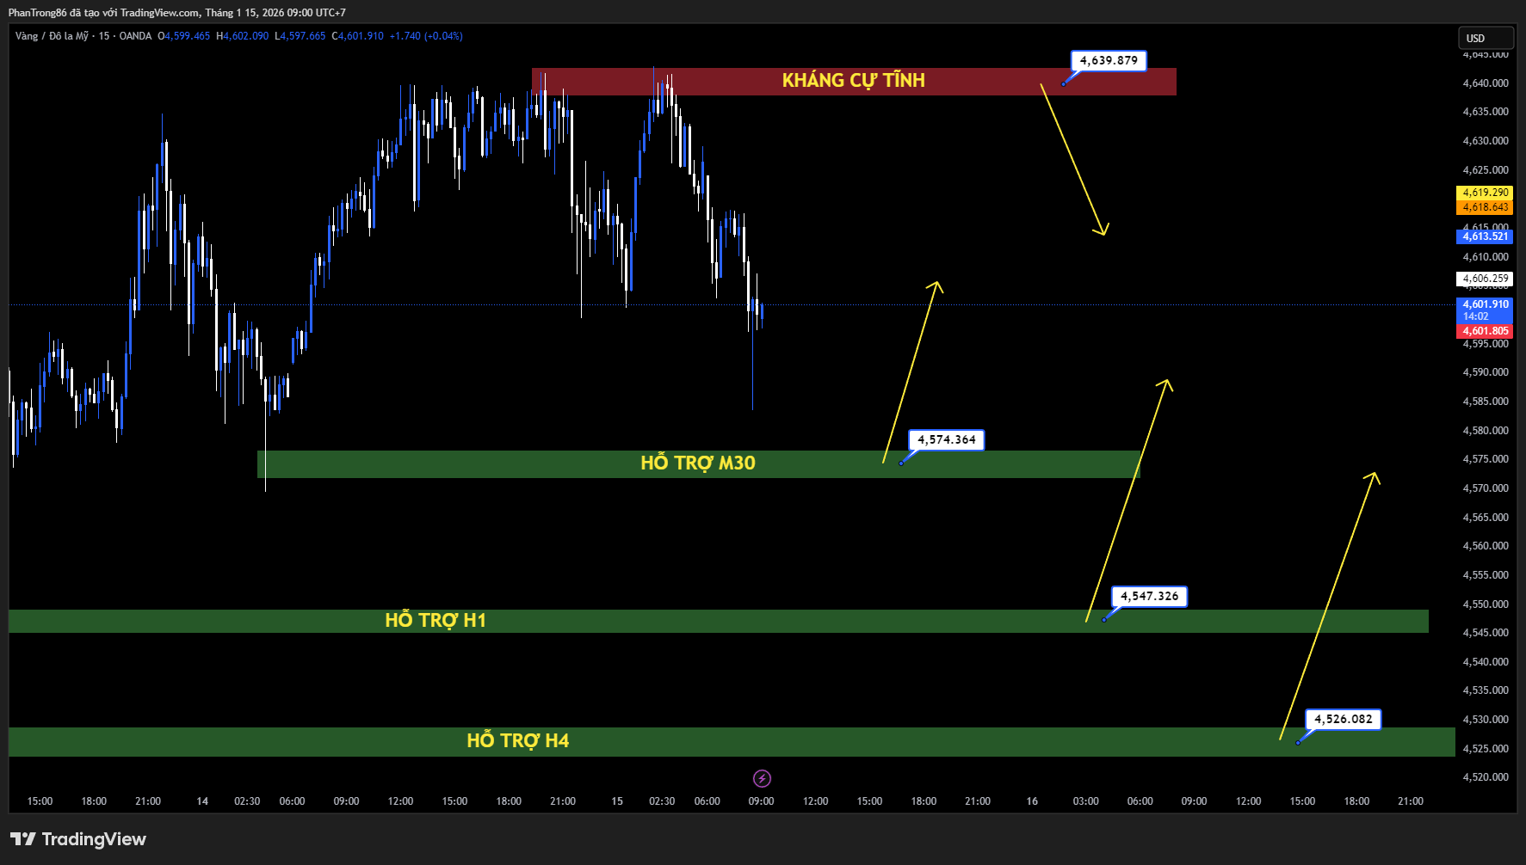Click the red 4,601.805 price label
Viewport: 1526px width, 865px height.
click(x=1485, y=331)
